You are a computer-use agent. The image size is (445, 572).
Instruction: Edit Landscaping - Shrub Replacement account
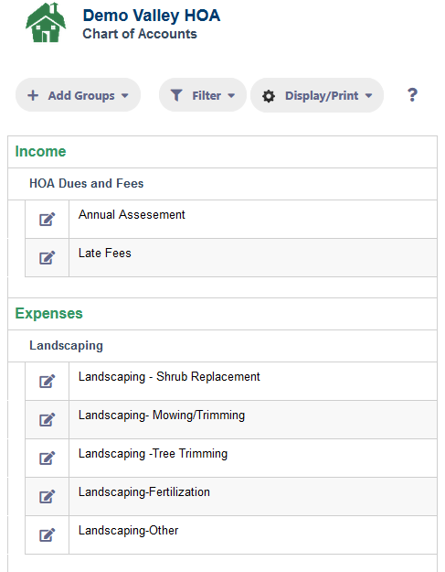click(x=47, y=382)
